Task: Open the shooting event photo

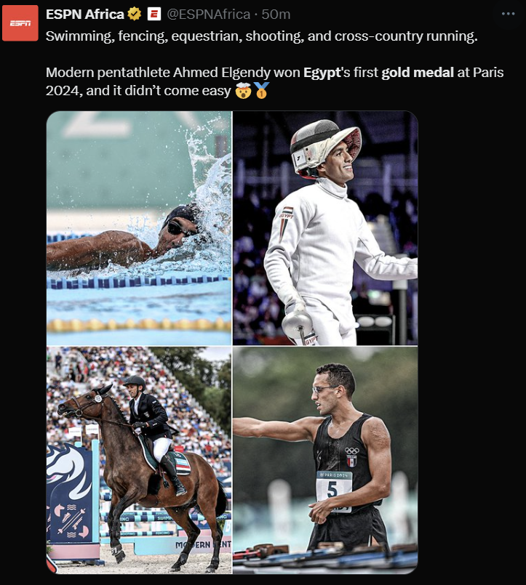Action: (325, 460)
